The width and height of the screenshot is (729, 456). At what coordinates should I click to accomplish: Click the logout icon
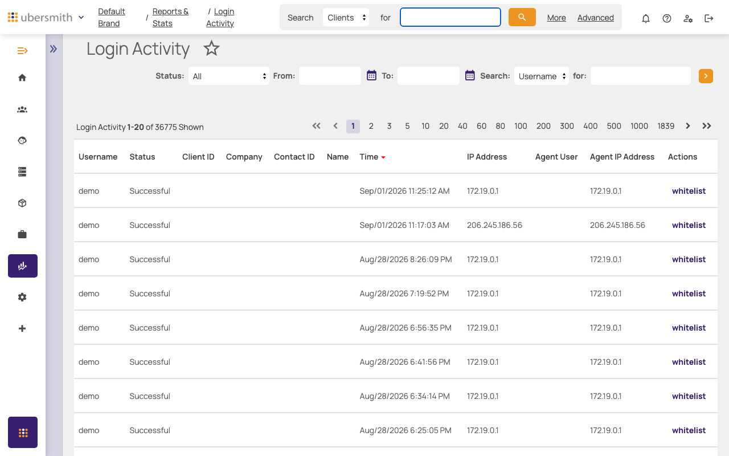pyautogui.click(x=709, y=18)
